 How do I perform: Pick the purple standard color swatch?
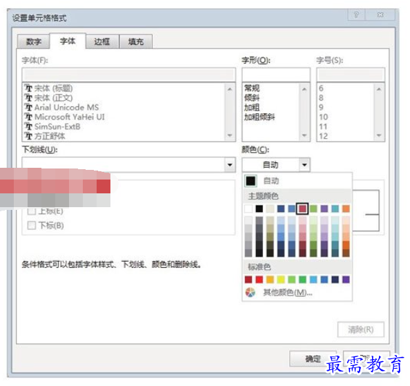tap(346, 280)
